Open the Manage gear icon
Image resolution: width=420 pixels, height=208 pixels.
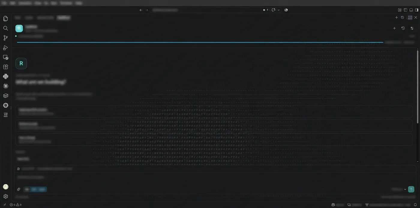[5, 197]
